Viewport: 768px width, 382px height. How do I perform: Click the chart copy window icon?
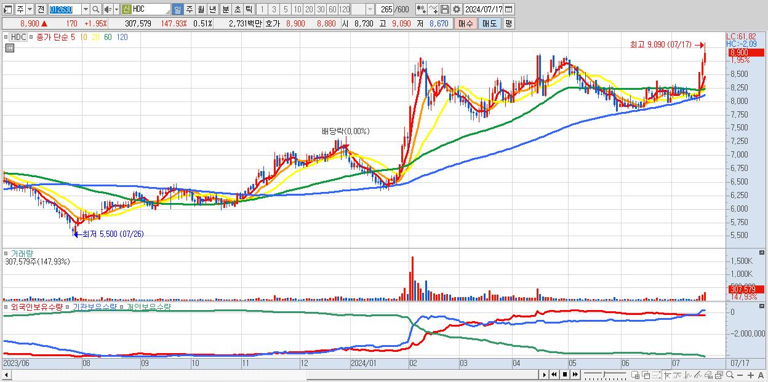(719, 375)
